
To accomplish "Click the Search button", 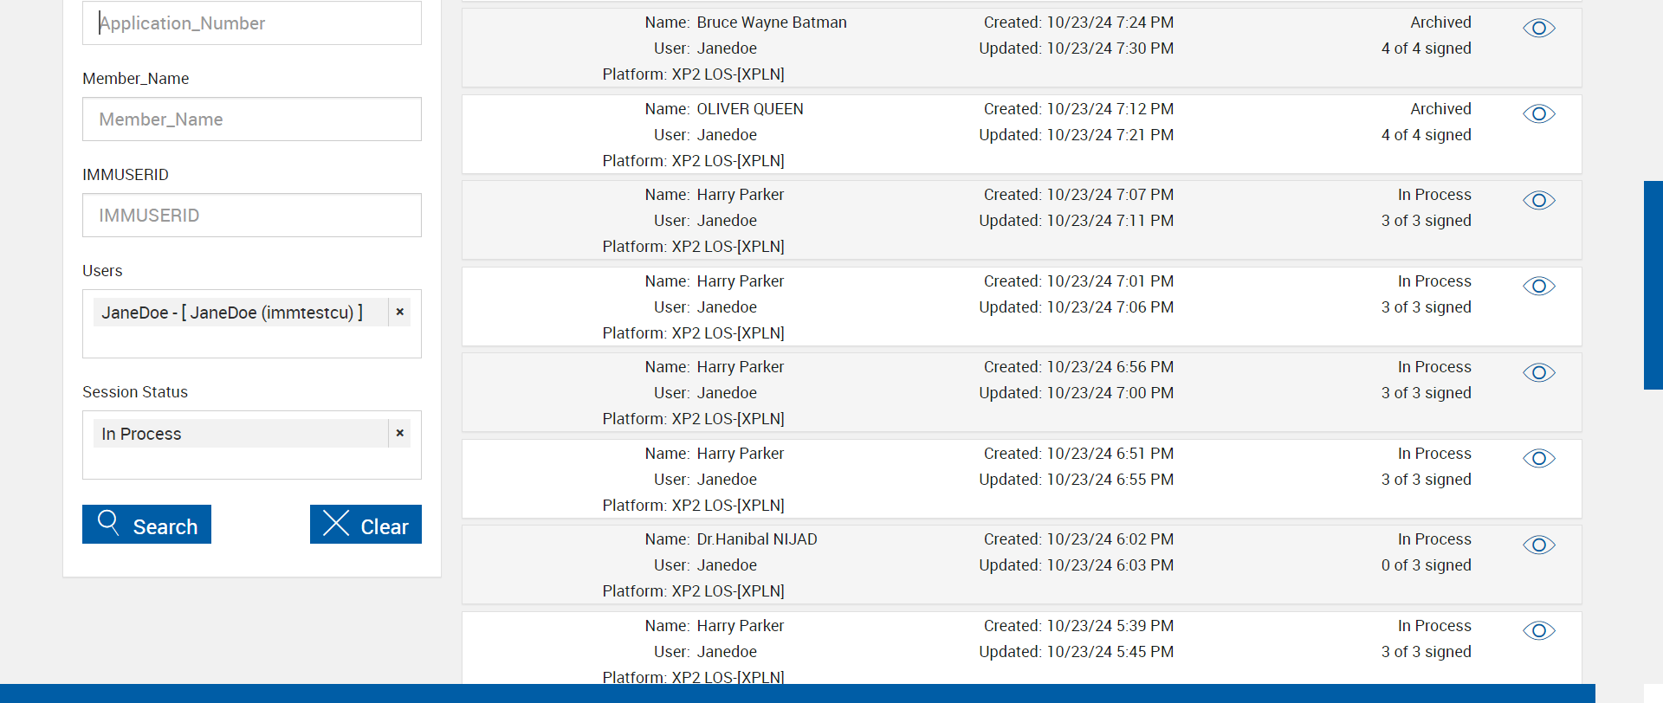I will [x=146, y=525].
